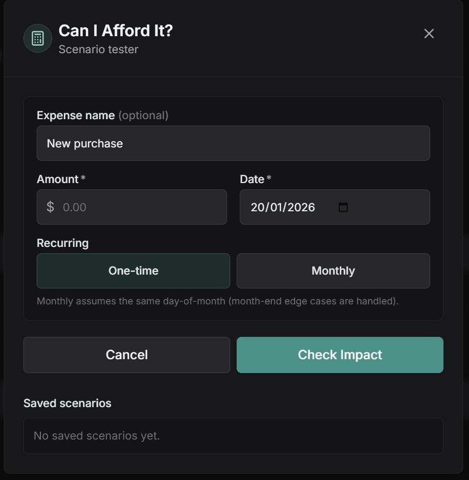
Task: Click the Saved scenarios heading
Action: [x=68, y=403]
